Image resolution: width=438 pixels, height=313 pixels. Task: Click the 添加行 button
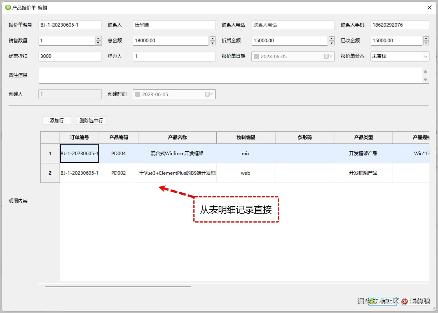point(57,121)
